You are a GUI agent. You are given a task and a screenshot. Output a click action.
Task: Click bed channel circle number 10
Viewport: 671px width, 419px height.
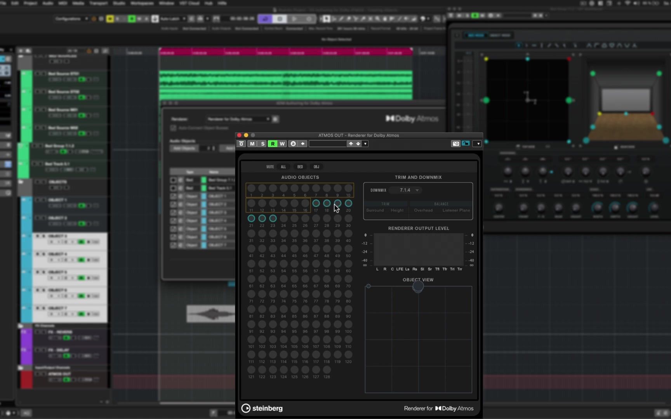[348, 188]
